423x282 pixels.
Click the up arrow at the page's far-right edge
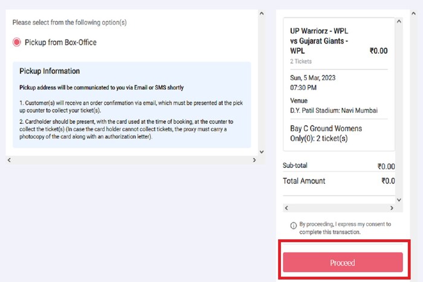(413, 13)
